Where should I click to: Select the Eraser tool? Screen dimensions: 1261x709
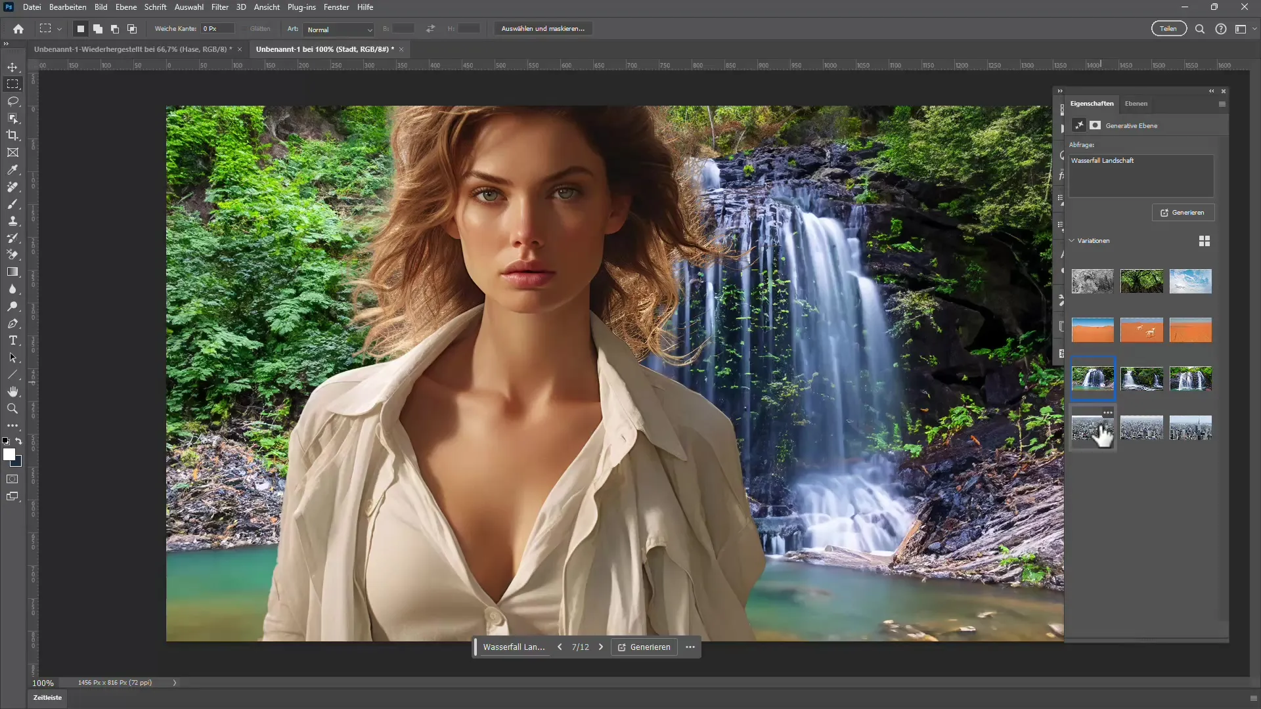click(x=12, y=255)
